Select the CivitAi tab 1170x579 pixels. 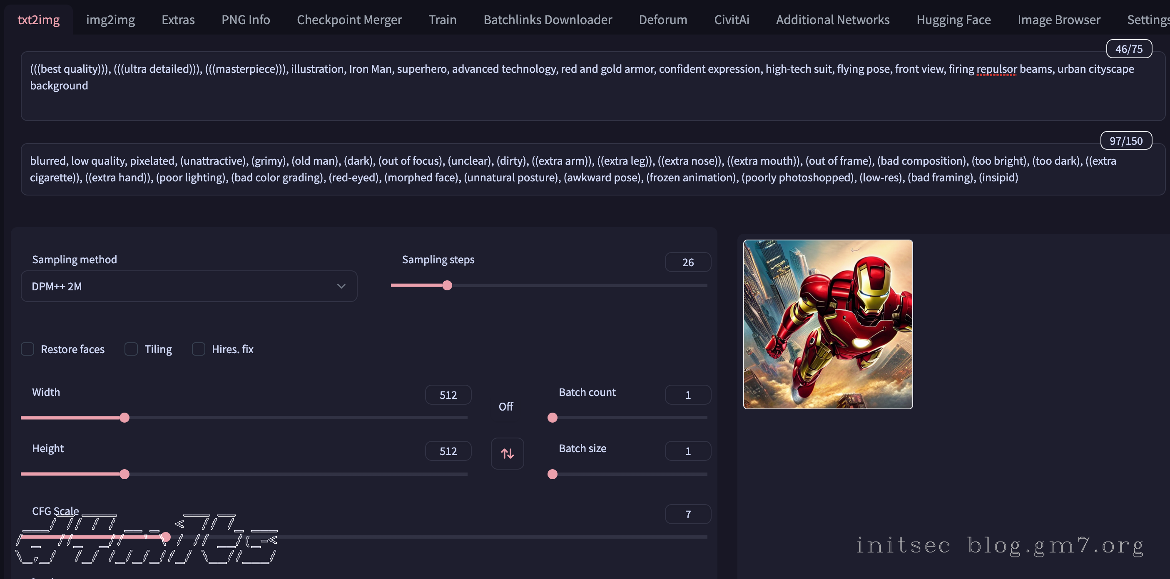(731, 20)
